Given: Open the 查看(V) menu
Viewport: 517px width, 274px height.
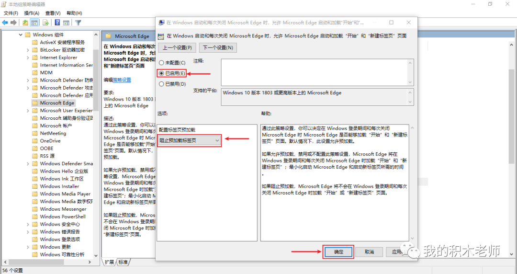Looking at the screenshot, I should point(53,13).
